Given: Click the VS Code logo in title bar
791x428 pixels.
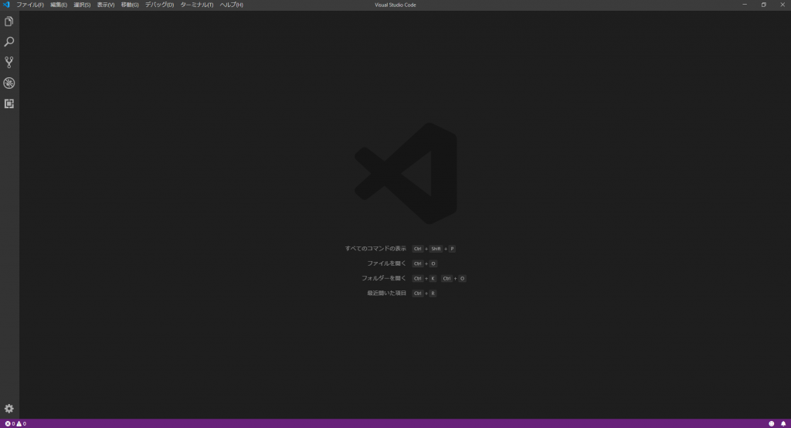Looking at the screenshot, I should point(6,5).
